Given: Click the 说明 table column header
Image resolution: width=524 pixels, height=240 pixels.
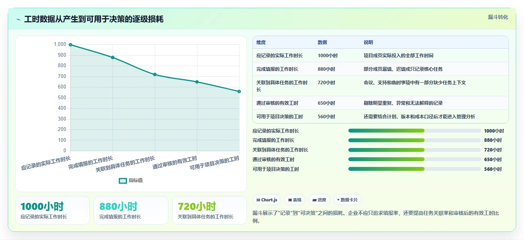Looking at the screenshot, I should point(368,43).
